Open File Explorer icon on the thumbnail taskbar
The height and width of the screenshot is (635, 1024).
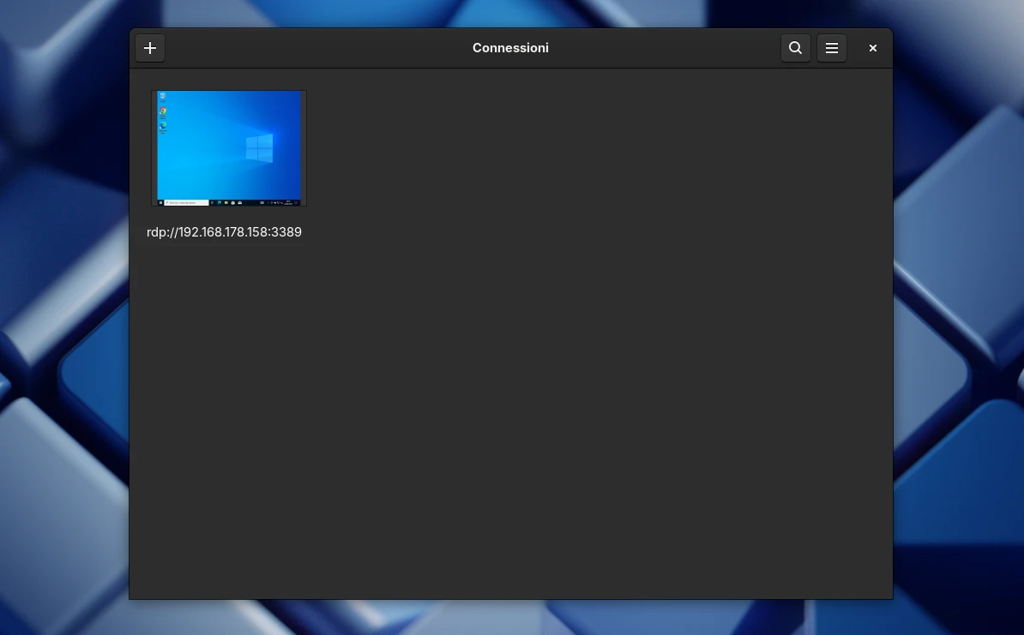(226, 202)
